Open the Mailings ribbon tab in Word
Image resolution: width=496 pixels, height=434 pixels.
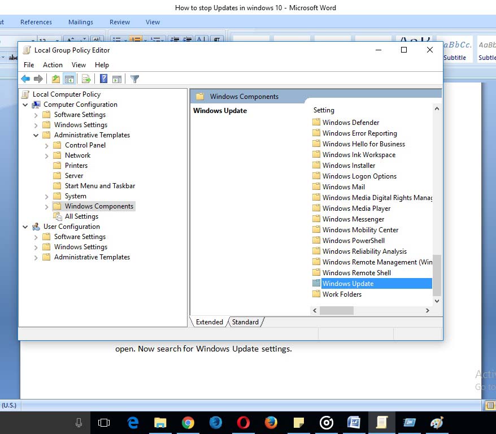click(x=81, y=22)
